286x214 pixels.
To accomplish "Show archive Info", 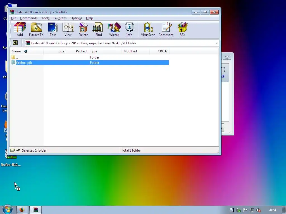I will click(x=129, y=30).
